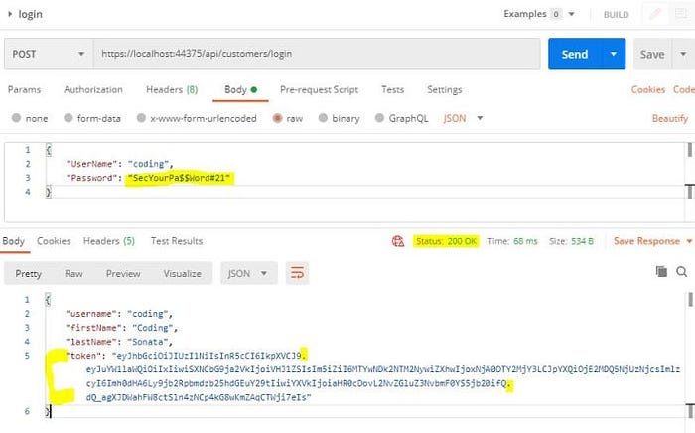Open the Send options arrow
The height and width of the screenshot is (433, 695).
[614, 54]
